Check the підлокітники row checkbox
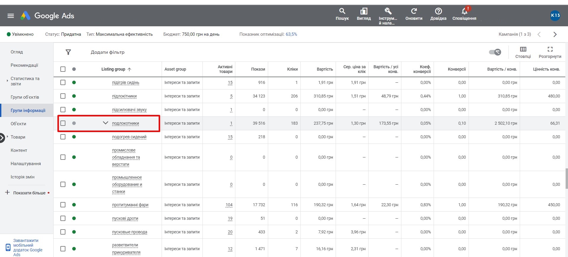 [x=63, y=96]
